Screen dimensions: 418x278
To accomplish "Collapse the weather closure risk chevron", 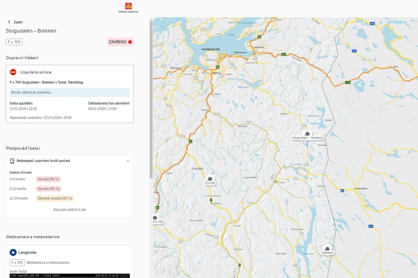I will pyautogui.click(x=128, y=161).
